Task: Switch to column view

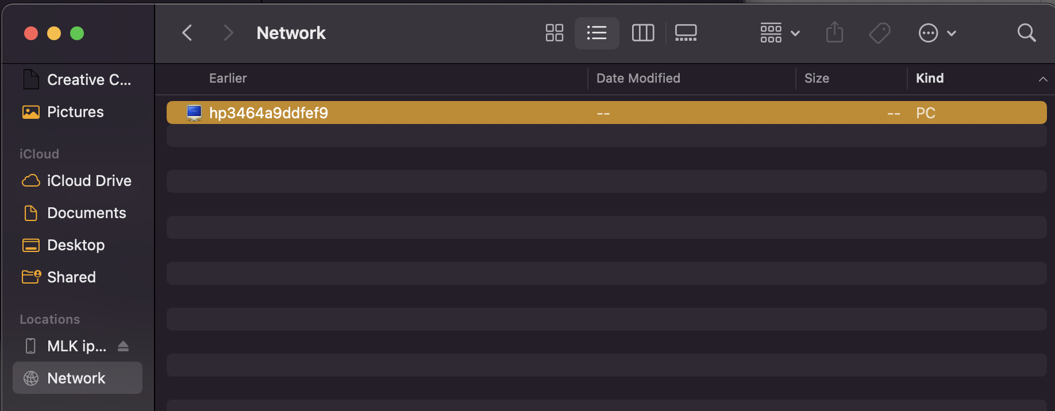Action: coord(642,33)
